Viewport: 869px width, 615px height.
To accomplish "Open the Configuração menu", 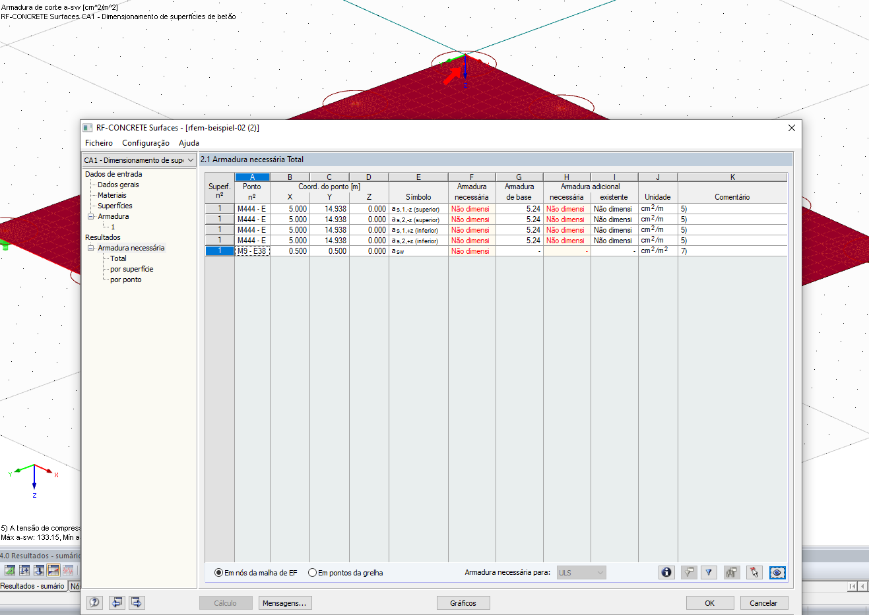I will 146,143.
